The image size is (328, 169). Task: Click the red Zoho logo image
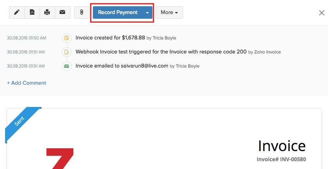pos(60,158)
